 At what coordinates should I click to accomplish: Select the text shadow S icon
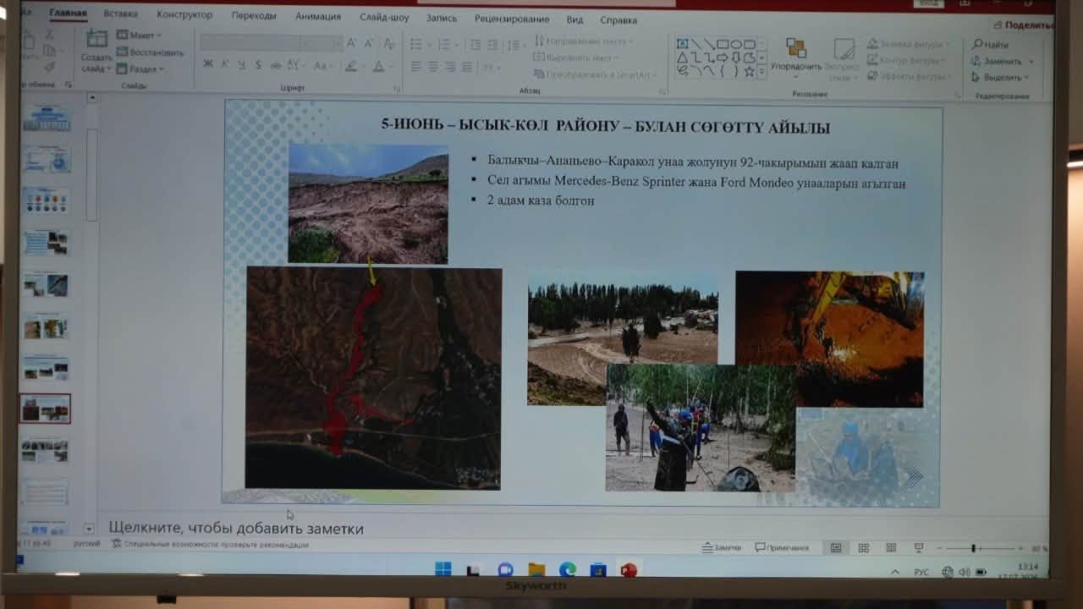click(258, 64)
